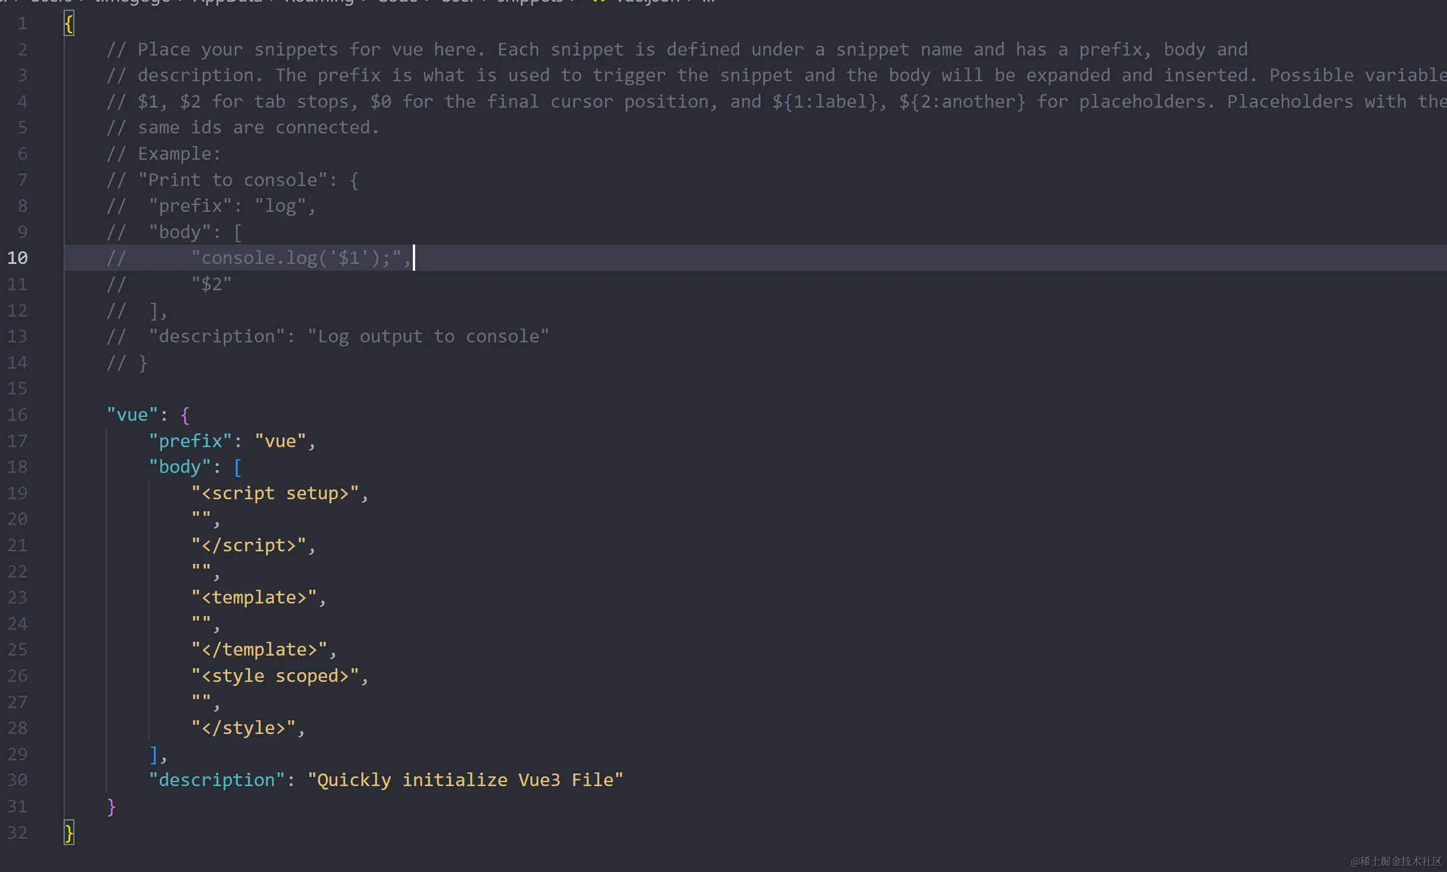Click the "</style>" string on line 28
The width and height of the screenshot is (1447, 872).
click(243, 728)
